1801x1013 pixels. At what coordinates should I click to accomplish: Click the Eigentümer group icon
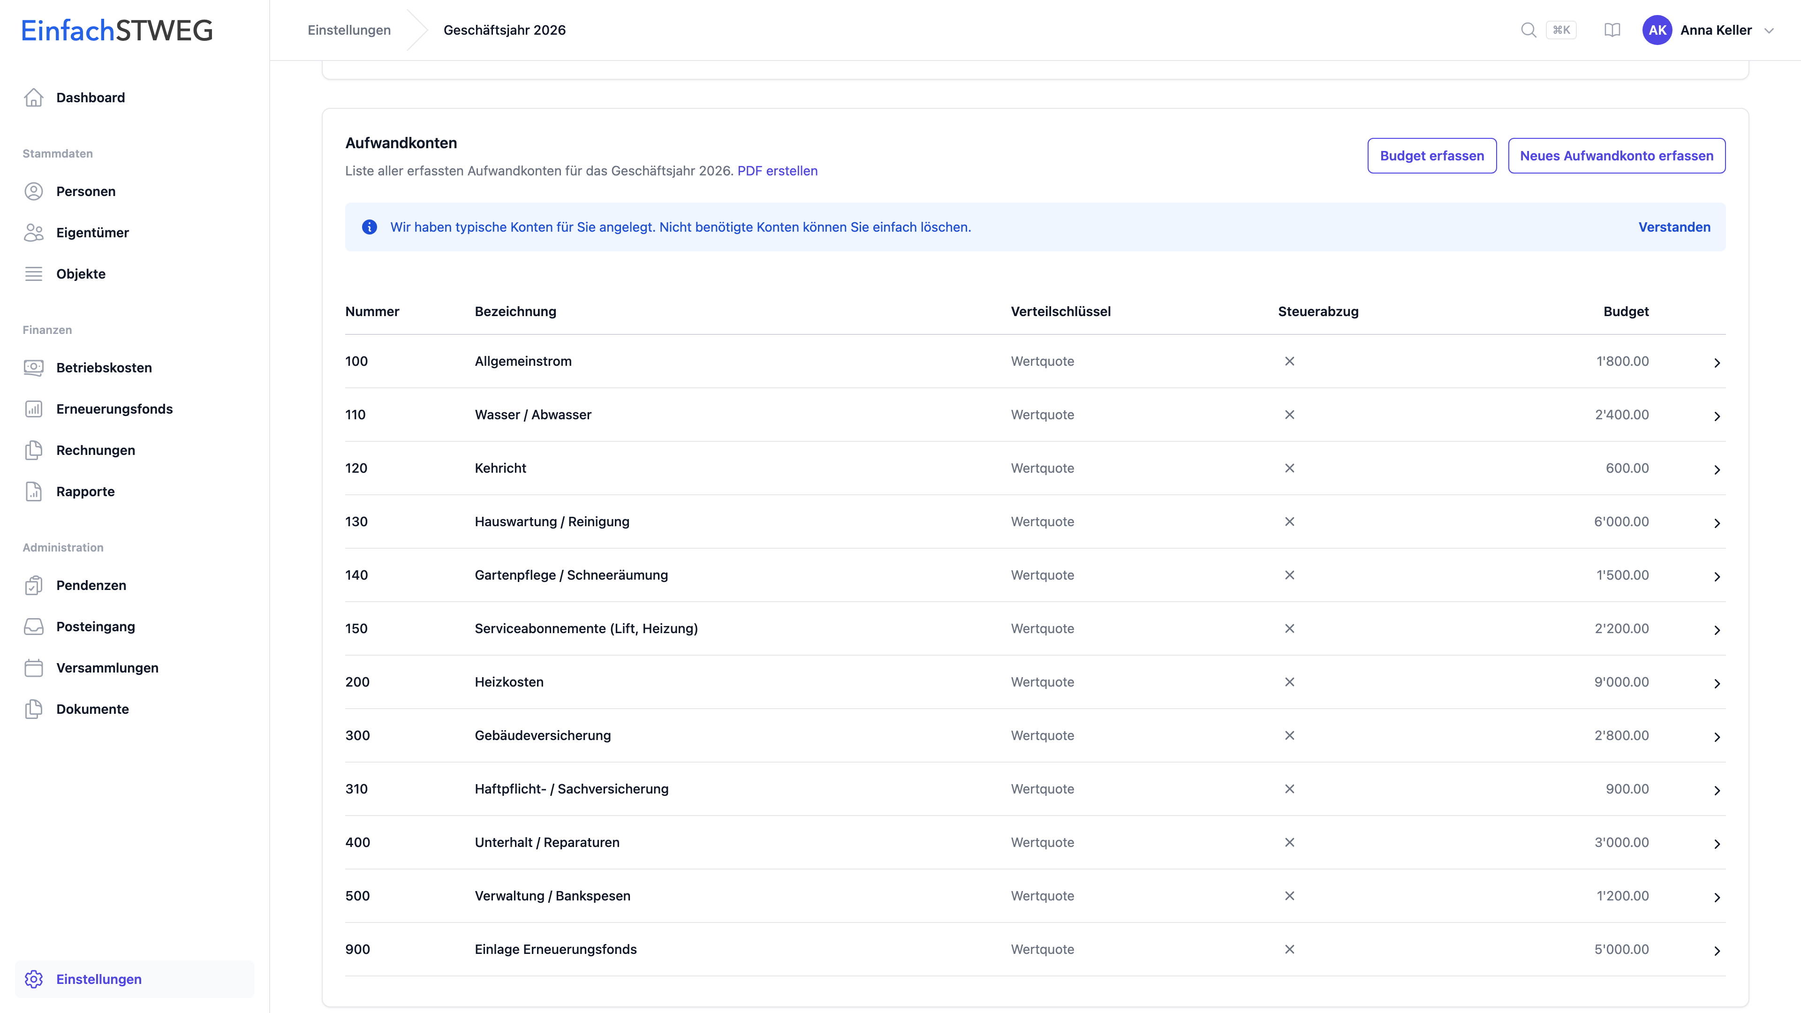pyautogui.click(x=34, y=233)
